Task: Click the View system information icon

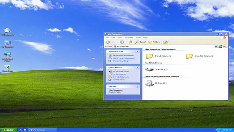Action: pos(110,55)
